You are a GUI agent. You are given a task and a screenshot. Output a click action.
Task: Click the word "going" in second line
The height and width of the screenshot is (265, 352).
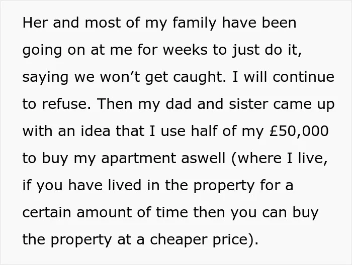42,51
